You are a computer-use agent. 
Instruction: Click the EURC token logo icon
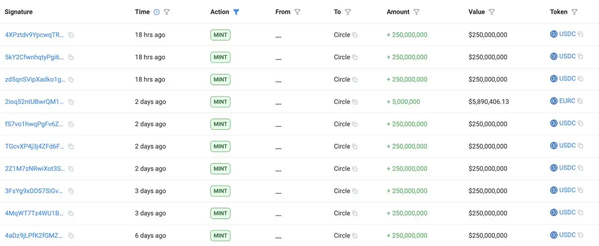click(x=554, y=101)
